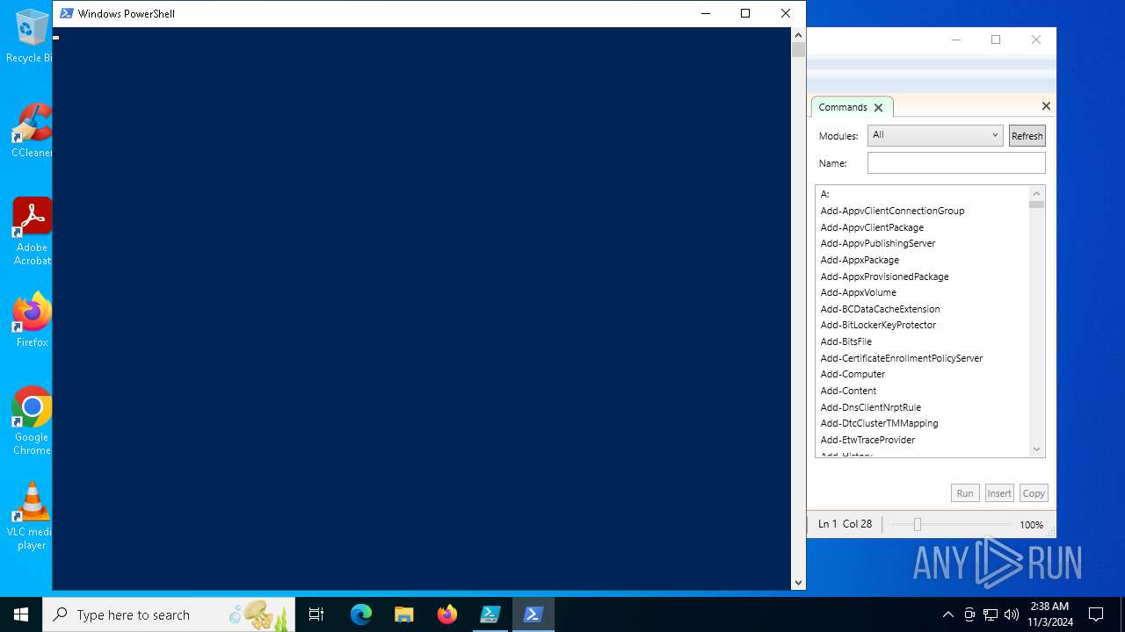Viewport: 1125px width, 632px height.
Task: Open Google Chrome desktop shortcut
Action: pos(33,420)
